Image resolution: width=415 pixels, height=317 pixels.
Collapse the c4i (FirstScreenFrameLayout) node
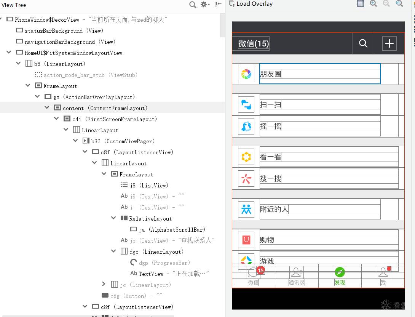click(x=57, y=118)
